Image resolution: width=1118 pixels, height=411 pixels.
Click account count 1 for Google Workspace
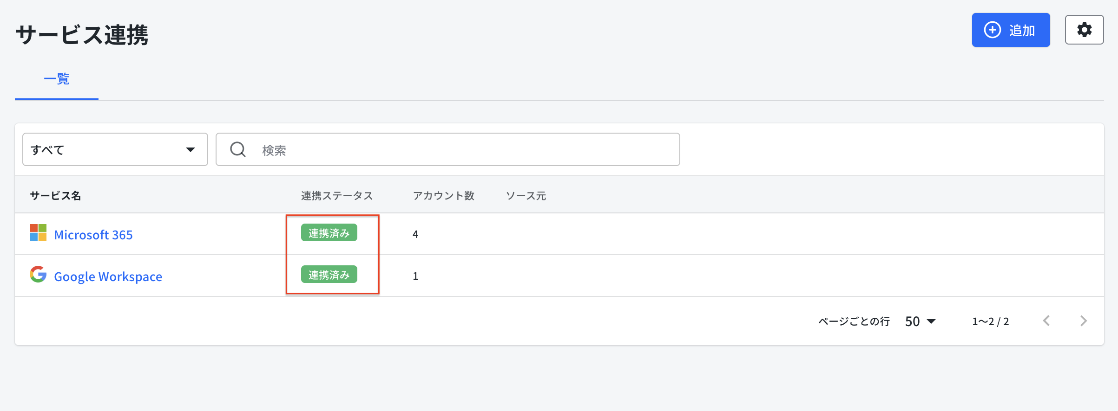[x=415, y=276]
